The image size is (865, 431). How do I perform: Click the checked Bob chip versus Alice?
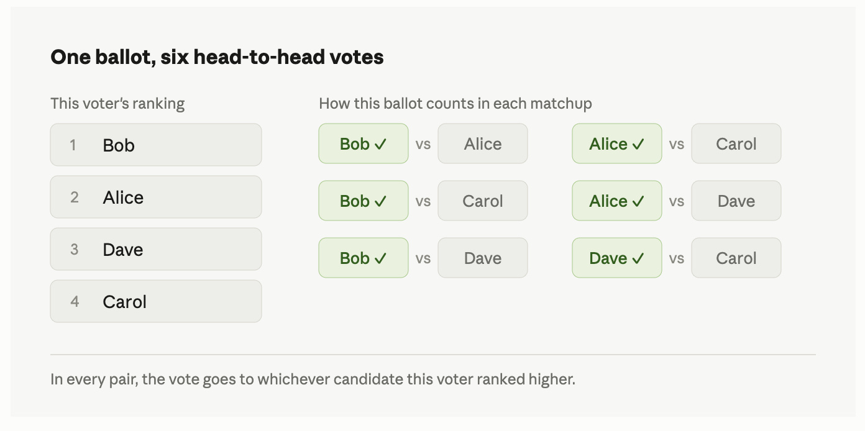(364, 143)
